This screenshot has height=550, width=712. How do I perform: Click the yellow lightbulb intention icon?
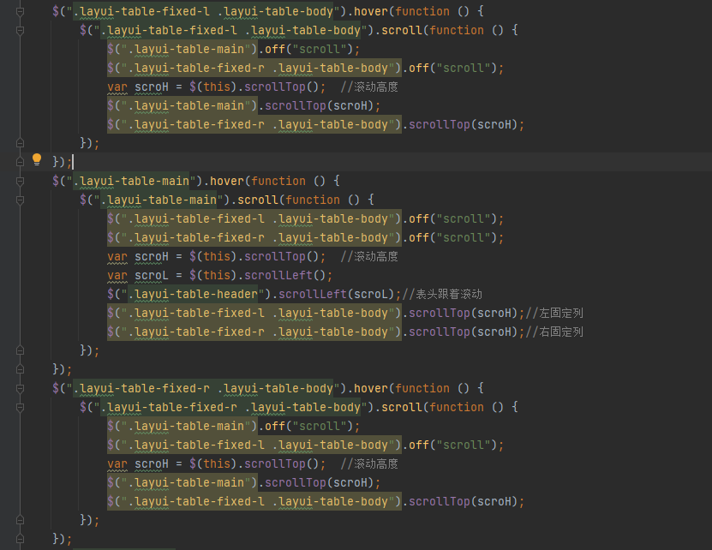pos(37,160)
